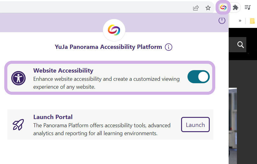This screenshot has height=164, width=257.
Task: Click the power icon in extension popup
Action: coord(222,20)
